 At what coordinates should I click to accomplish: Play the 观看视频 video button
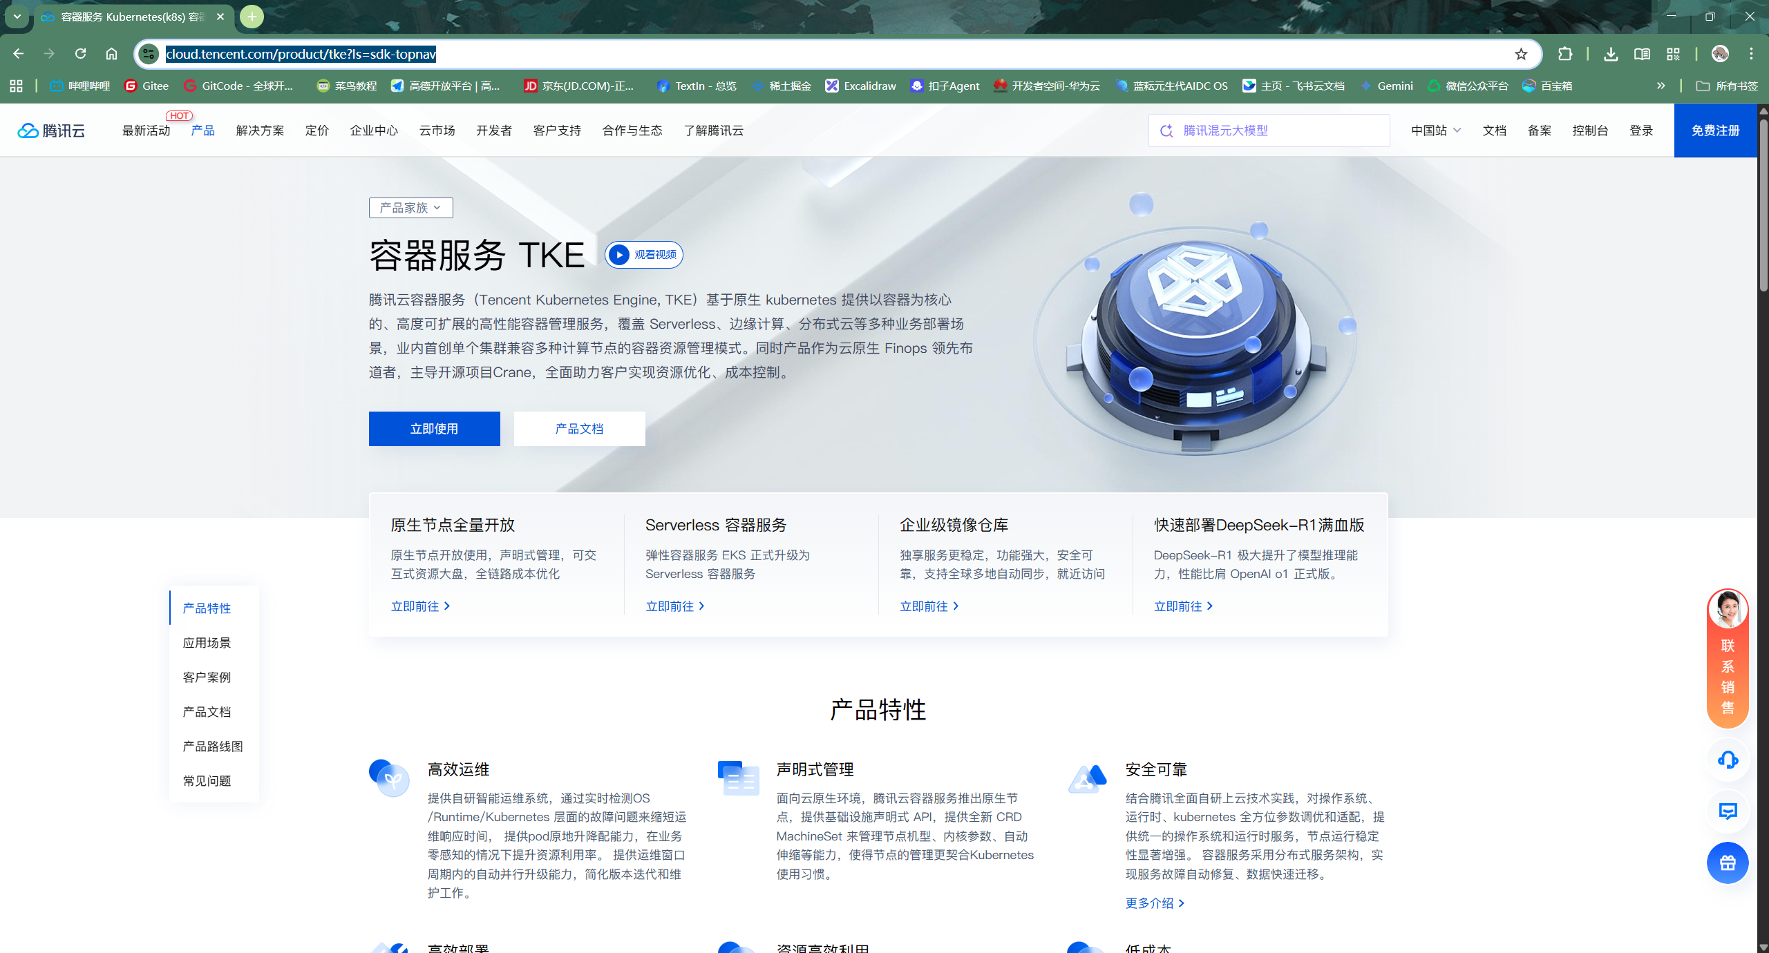pos(643,255)
